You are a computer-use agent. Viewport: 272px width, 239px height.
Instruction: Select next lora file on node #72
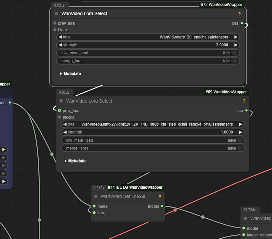[236, 37]
